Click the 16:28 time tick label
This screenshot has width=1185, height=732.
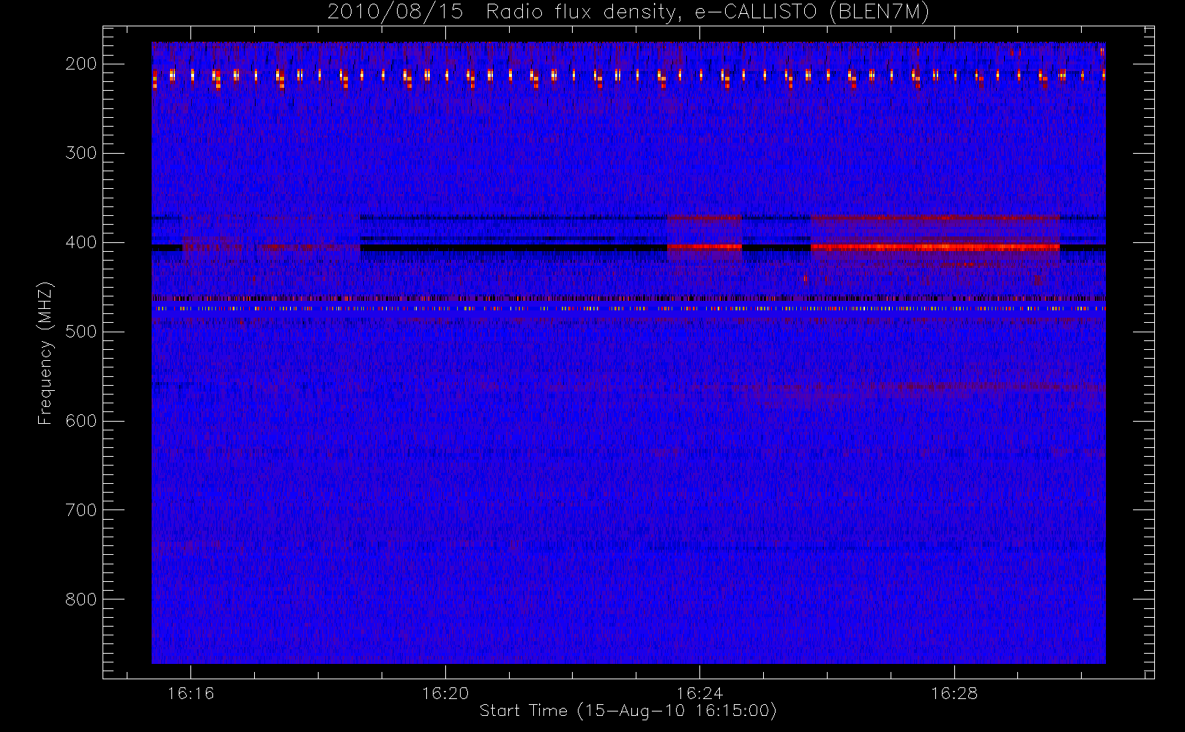click(x=954, y=693)
